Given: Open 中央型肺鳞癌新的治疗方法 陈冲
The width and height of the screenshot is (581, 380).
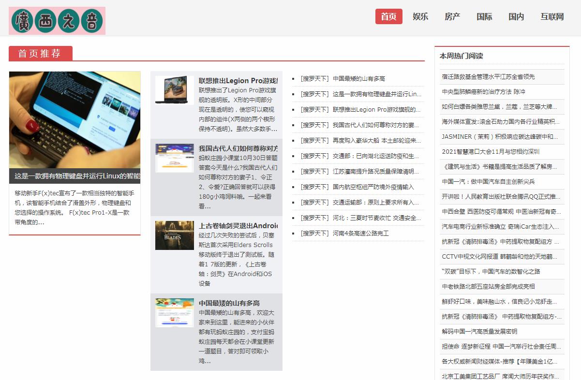Looking at the screenshot, I should pyautogui.click(x=483, y=92).
